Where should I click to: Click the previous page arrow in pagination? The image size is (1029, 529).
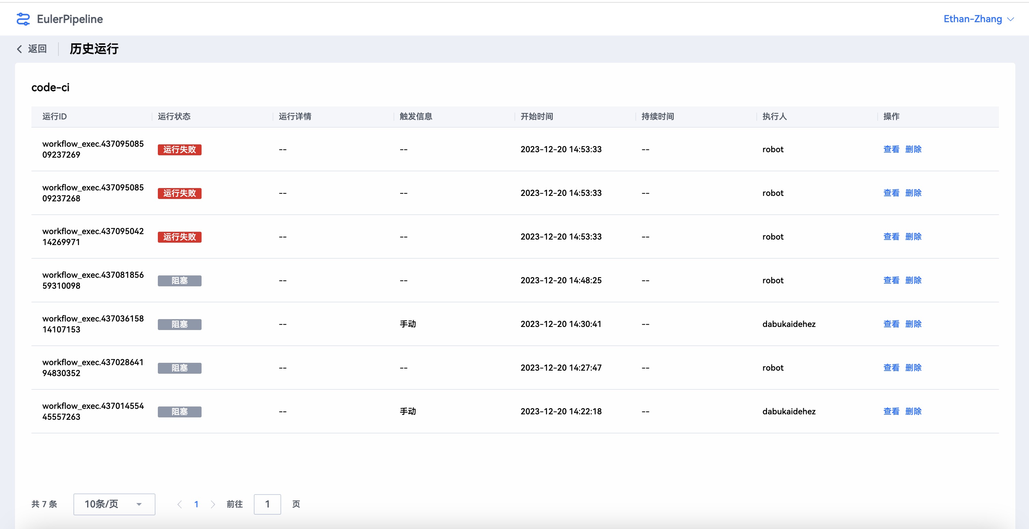point(180,504)
